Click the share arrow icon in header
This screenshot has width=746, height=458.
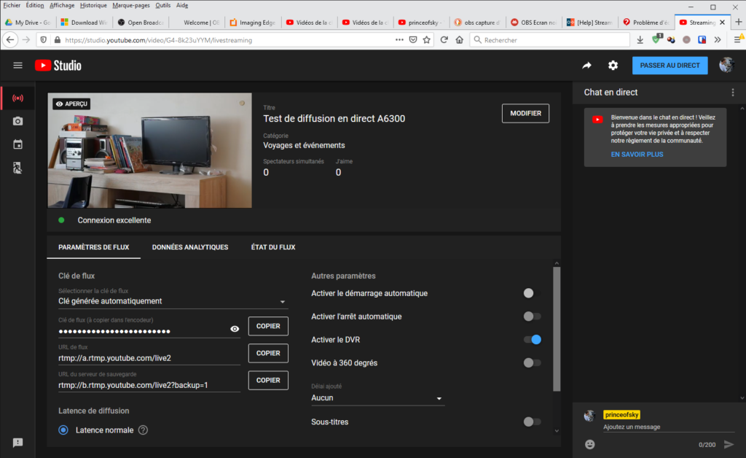(587, 66)
